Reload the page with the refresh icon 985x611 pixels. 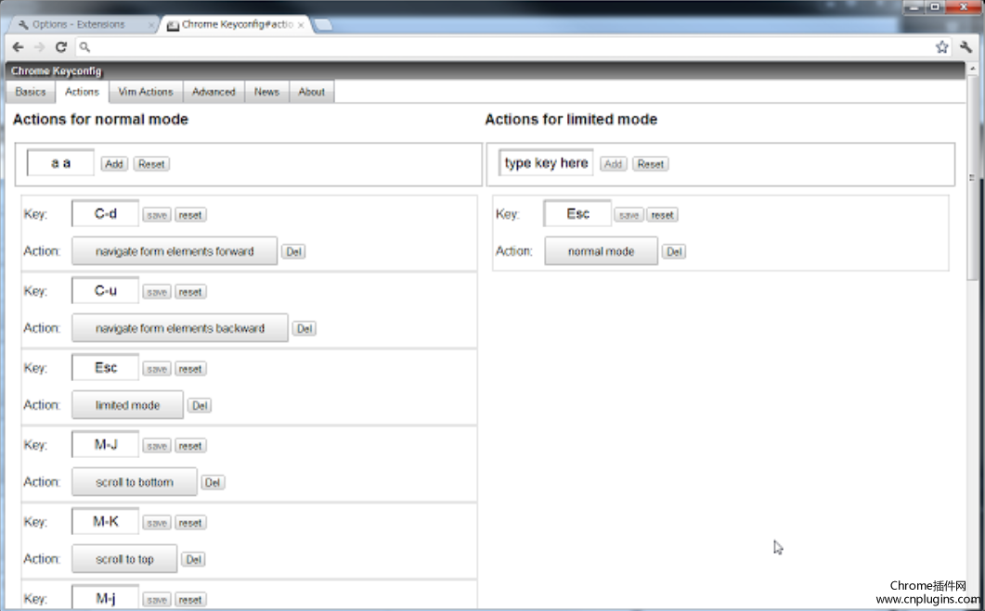pos(61,47)
